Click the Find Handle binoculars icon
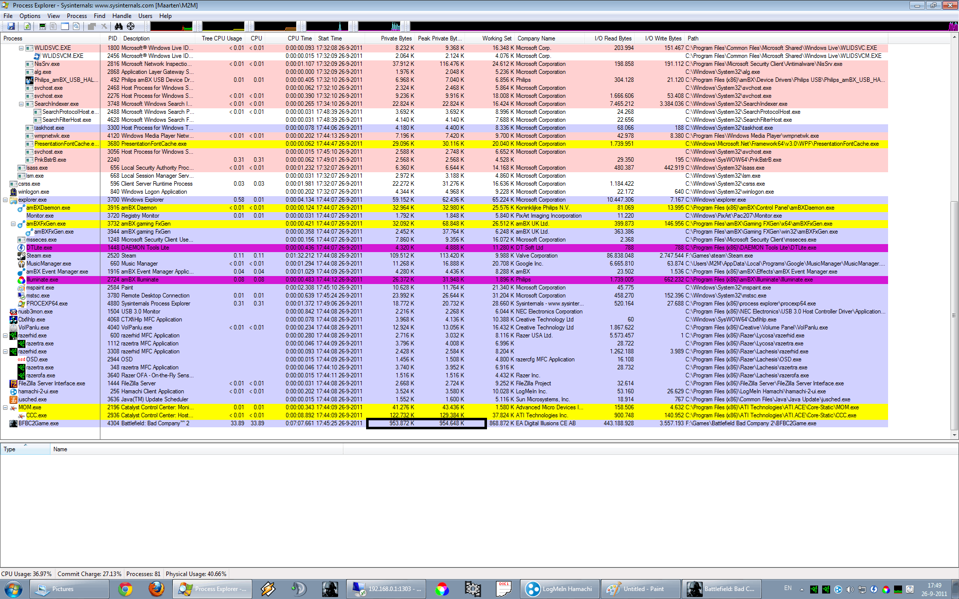959x599 pixels. (118, 26)
